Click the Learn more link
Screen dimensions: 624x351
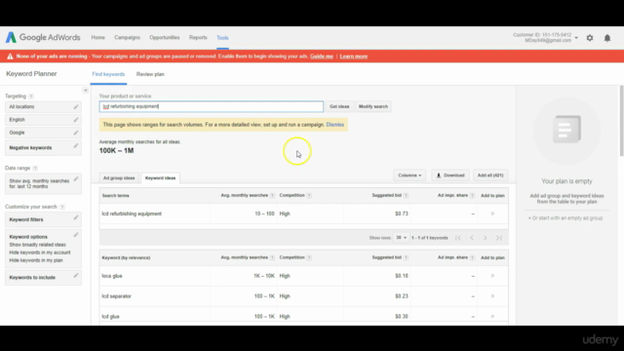point(353,57)
